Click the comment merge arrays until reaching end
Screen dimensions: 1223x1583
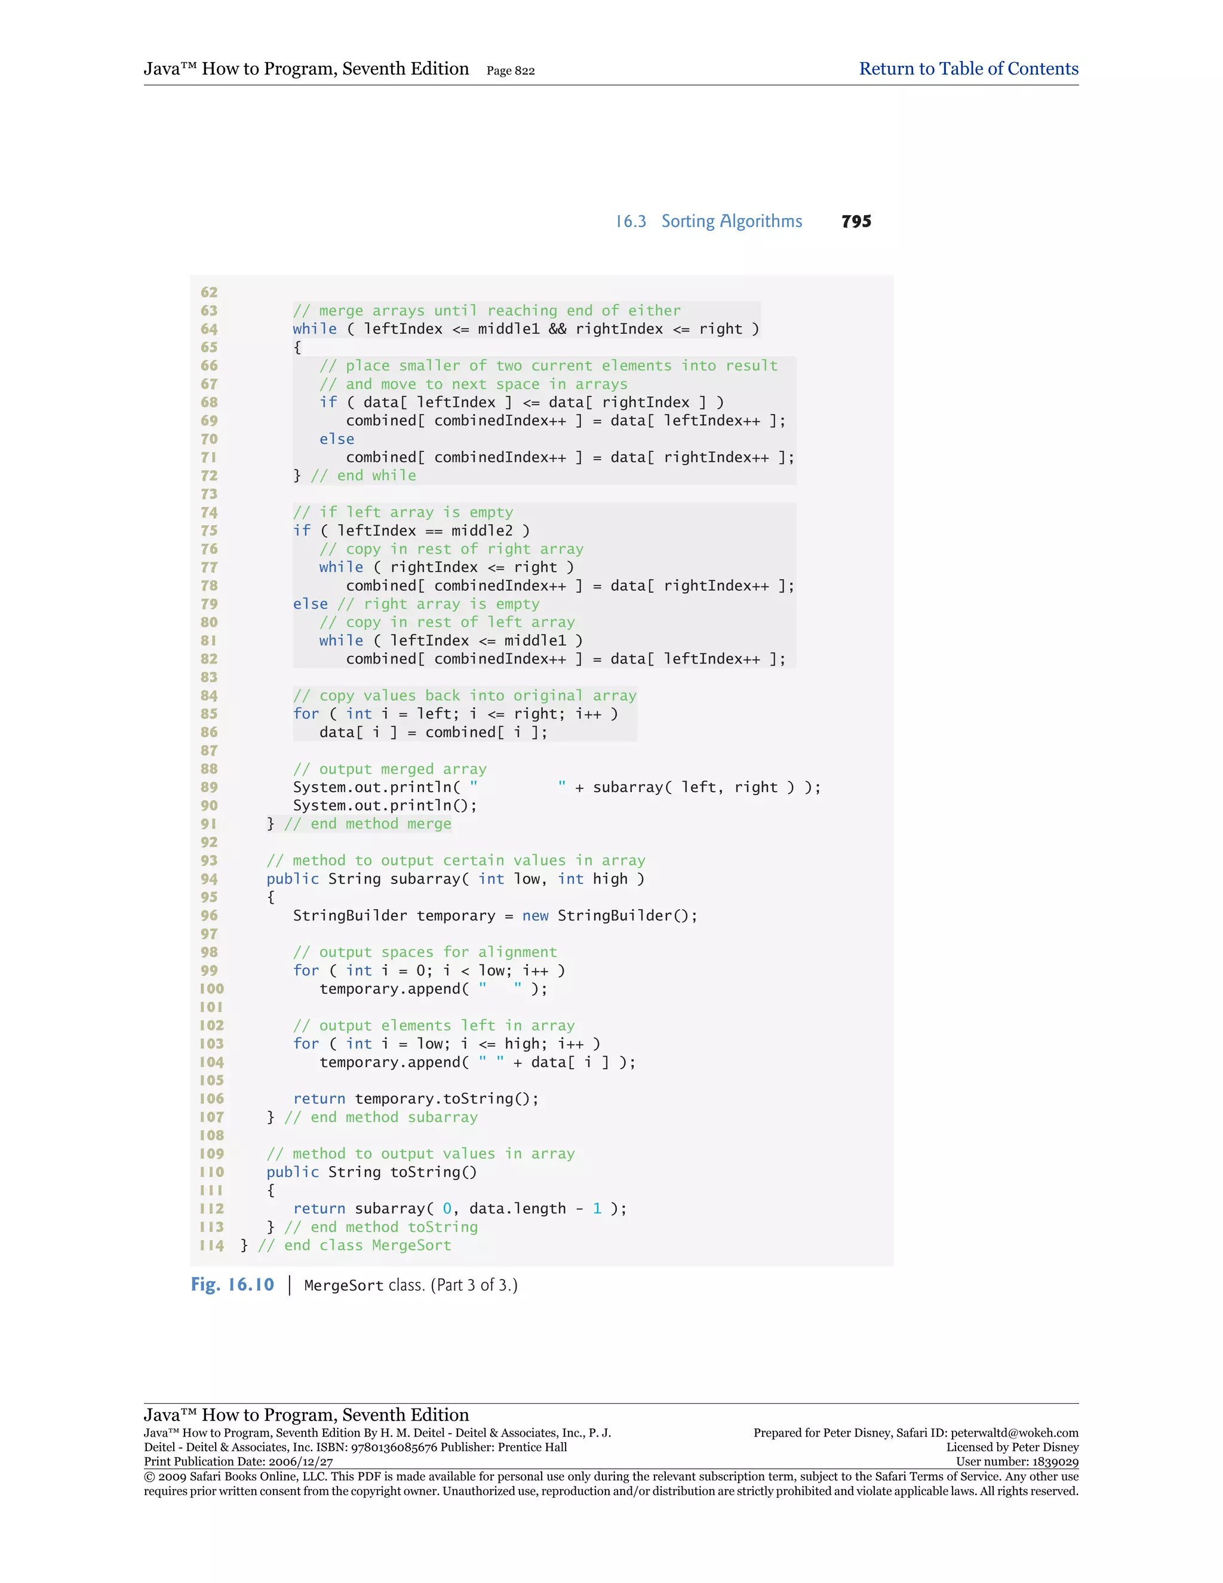486,311
